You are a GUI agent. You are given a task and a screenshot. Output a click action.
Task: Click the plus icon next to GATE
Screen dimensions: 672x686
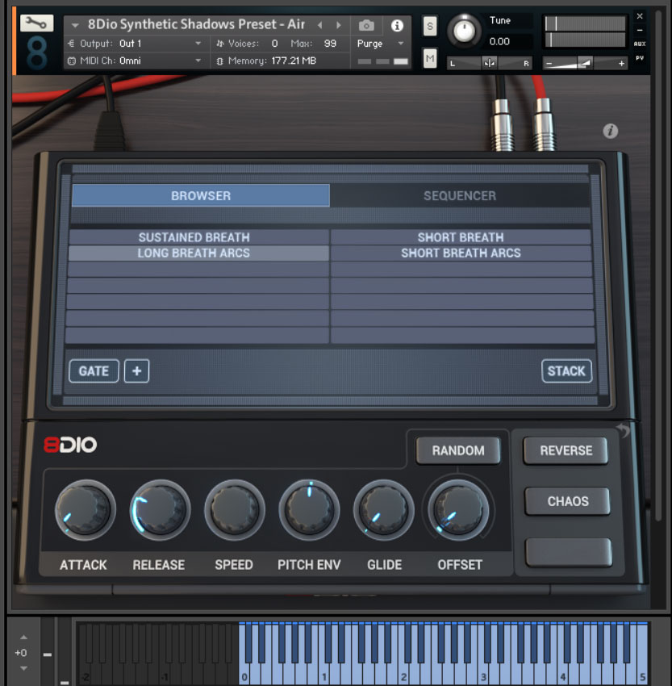(136, 371)
